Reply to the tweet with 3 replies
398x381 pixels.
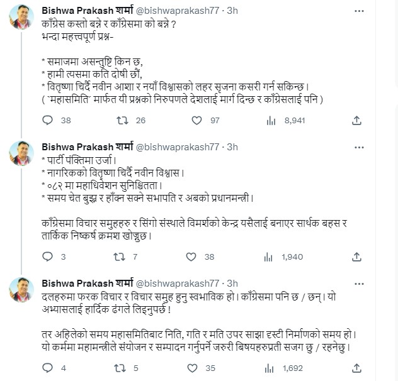(47, 257)
